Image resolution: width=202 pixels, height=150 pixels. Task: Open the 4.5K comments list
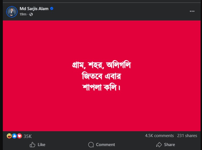pos(159,136)
